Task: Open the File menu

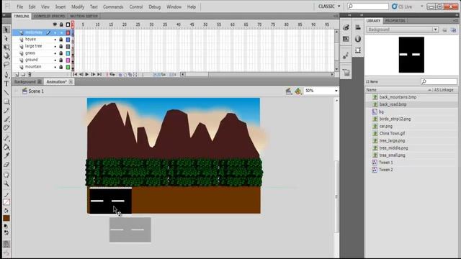Action: click(x=19, y=6)
